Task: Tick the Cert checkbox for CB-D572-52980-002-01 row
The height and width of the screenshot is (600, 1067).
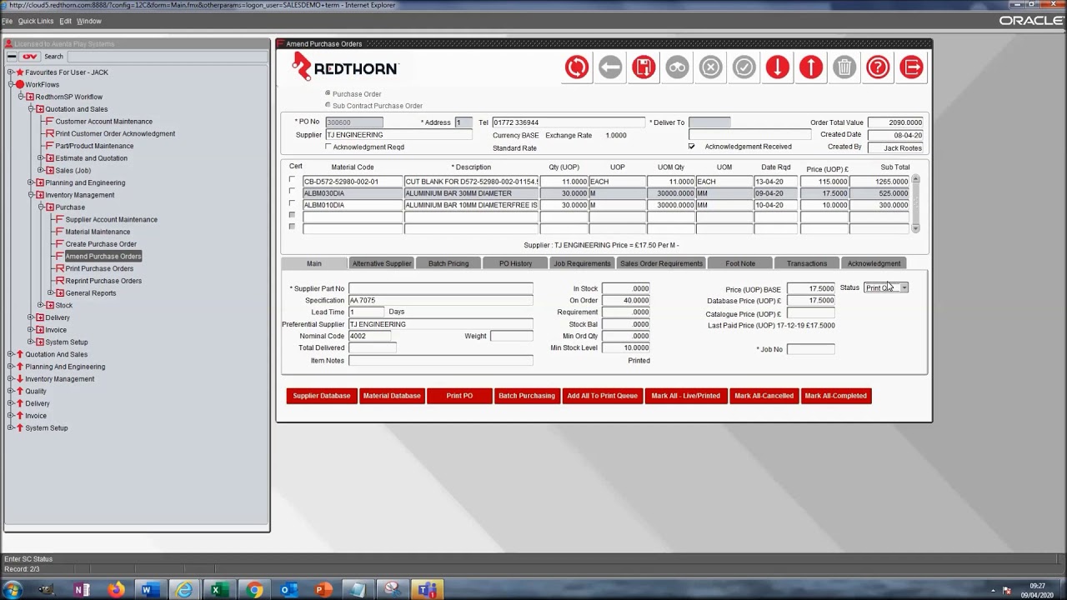Action: coord(292,180)
